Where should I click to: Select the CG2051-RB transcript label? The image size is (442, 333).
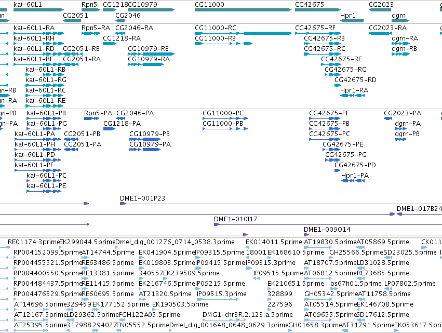[x=81, y=49]
